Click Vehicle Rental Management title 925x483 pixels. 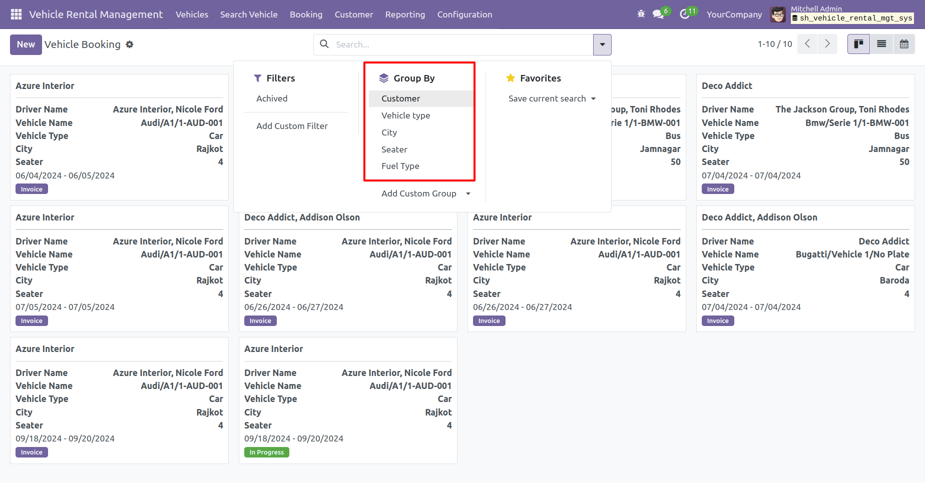click(96, 14)
